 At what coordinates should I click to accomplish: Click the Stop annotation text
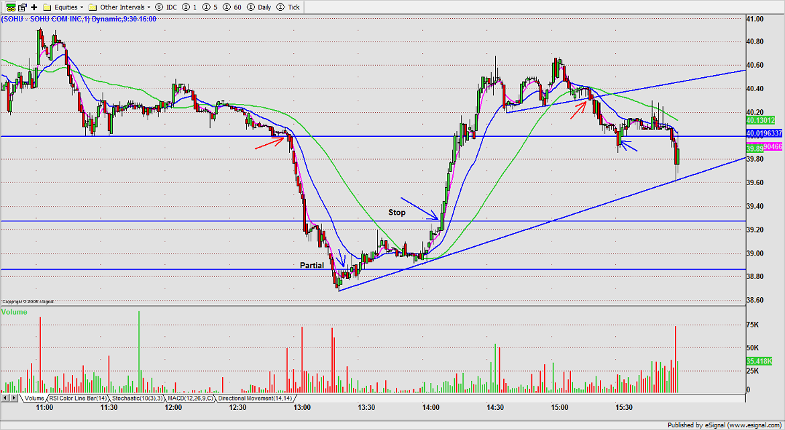397,212
